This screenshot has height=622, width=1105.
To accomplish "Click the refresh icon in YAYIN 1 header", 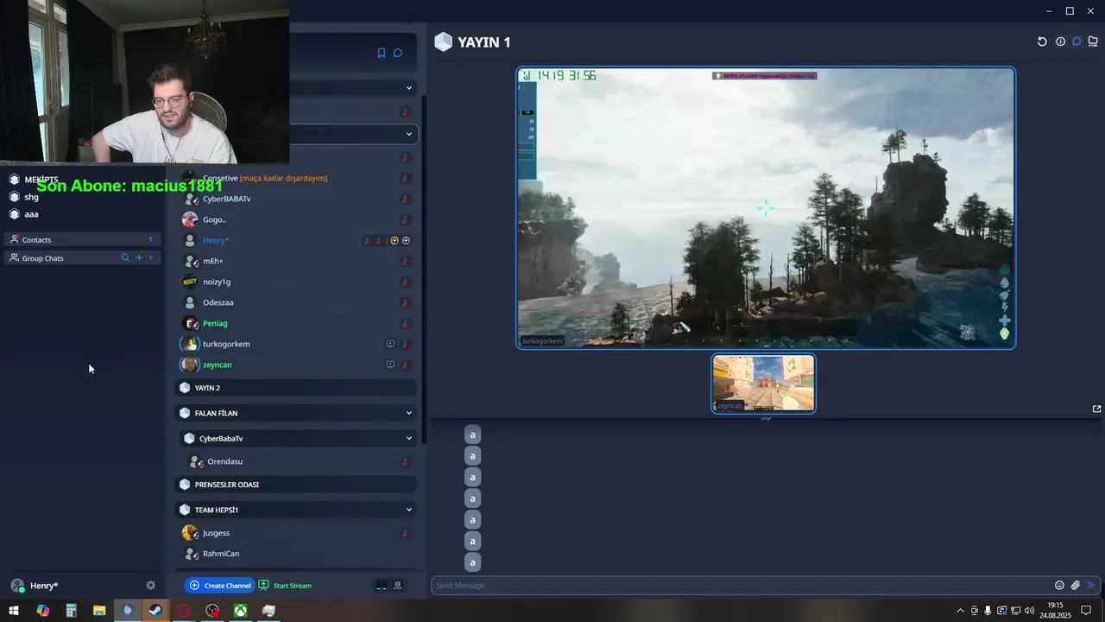I will (1042, 41).
